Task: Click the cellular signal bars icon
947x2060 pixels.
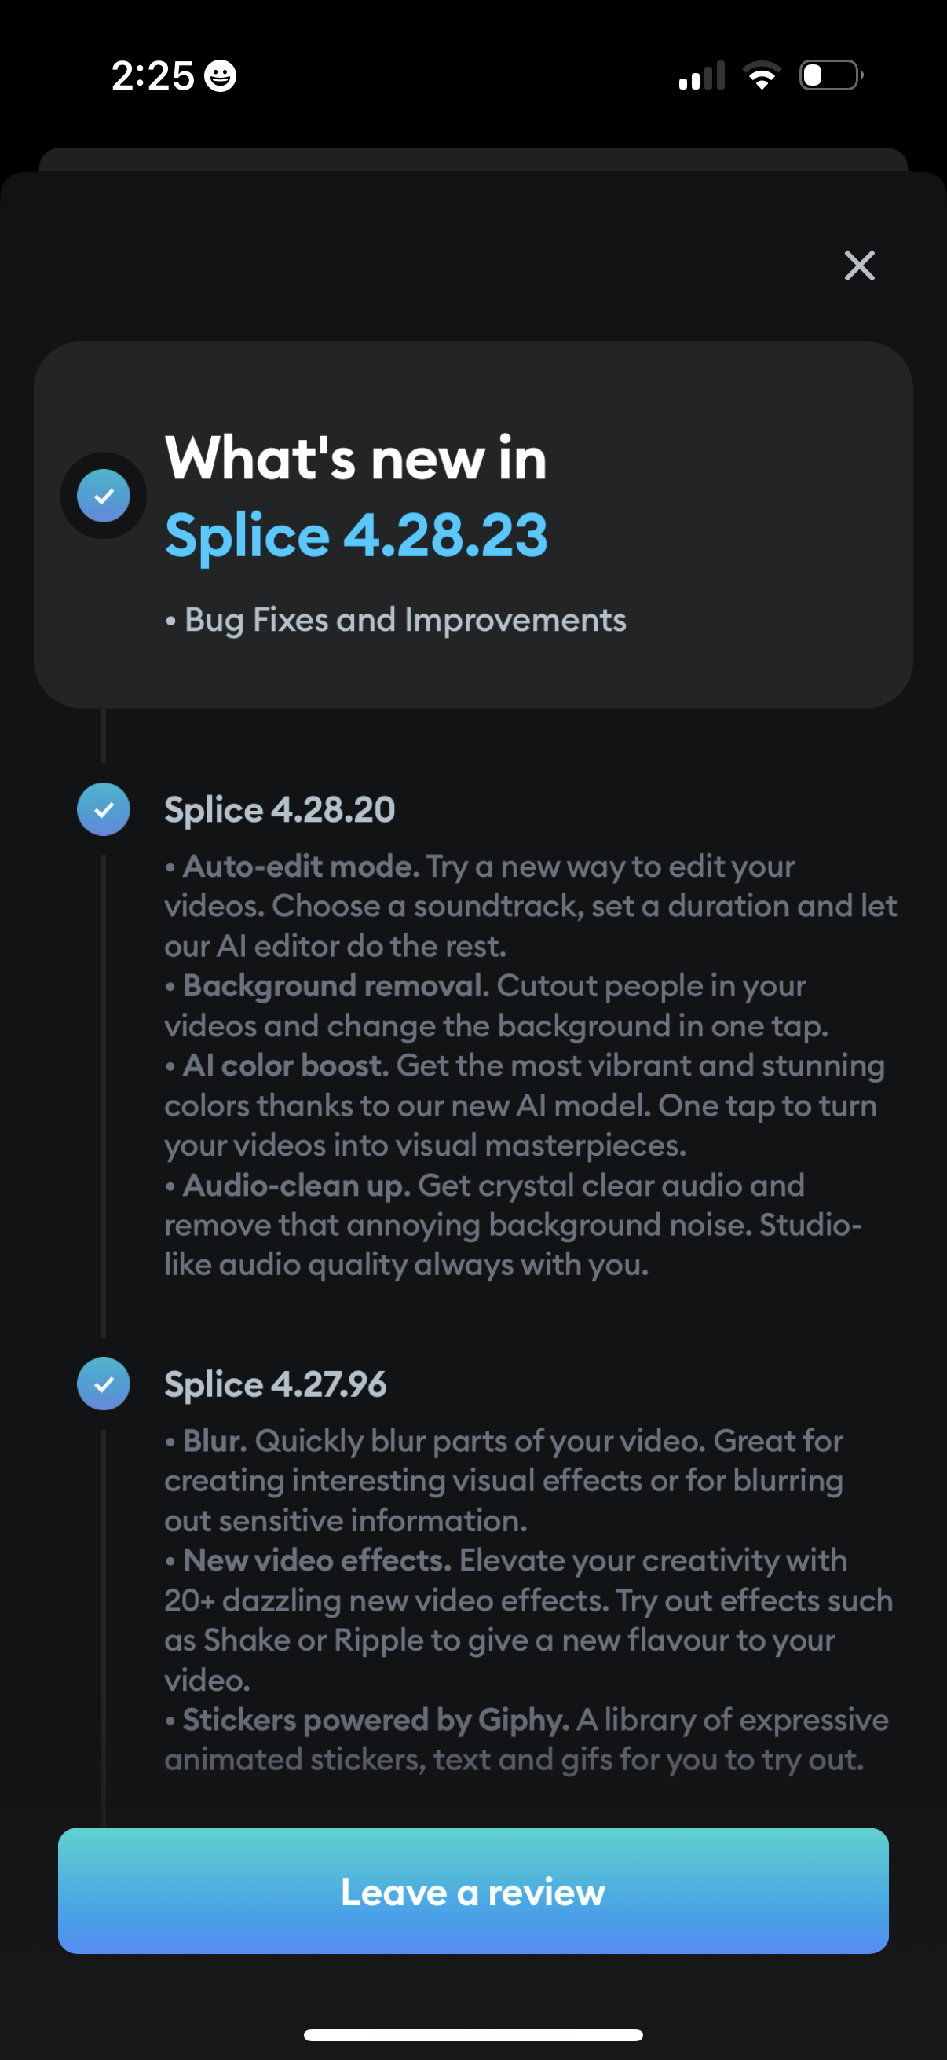Action: click(x=702, y=75)
